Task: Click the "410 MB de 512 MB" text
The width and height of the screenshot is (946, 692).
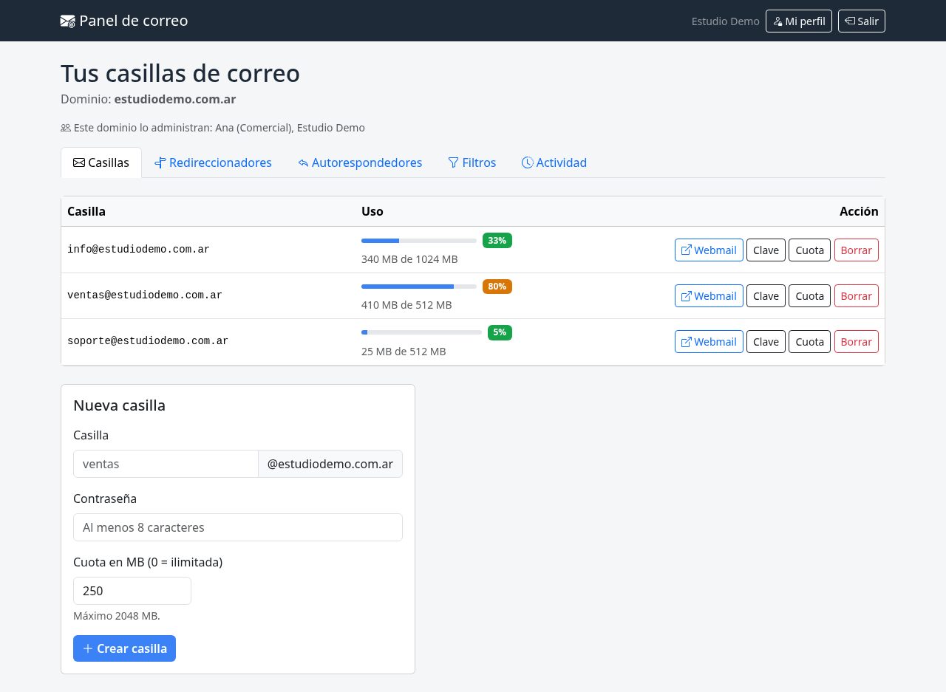Action: point(406,305)
